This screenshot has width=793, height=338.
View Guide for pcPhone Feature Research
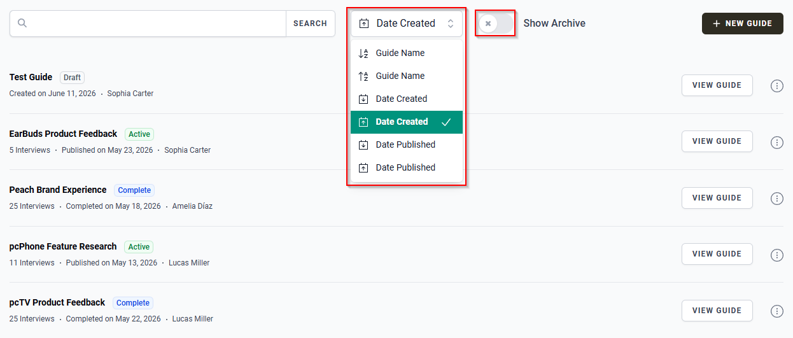(x=717, y=254)
